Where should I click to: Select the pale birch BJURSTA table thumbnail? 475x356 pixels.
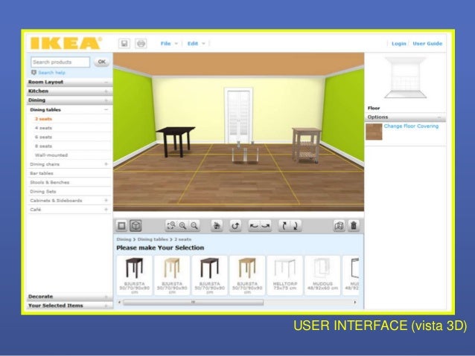click(x=172, y=275)
